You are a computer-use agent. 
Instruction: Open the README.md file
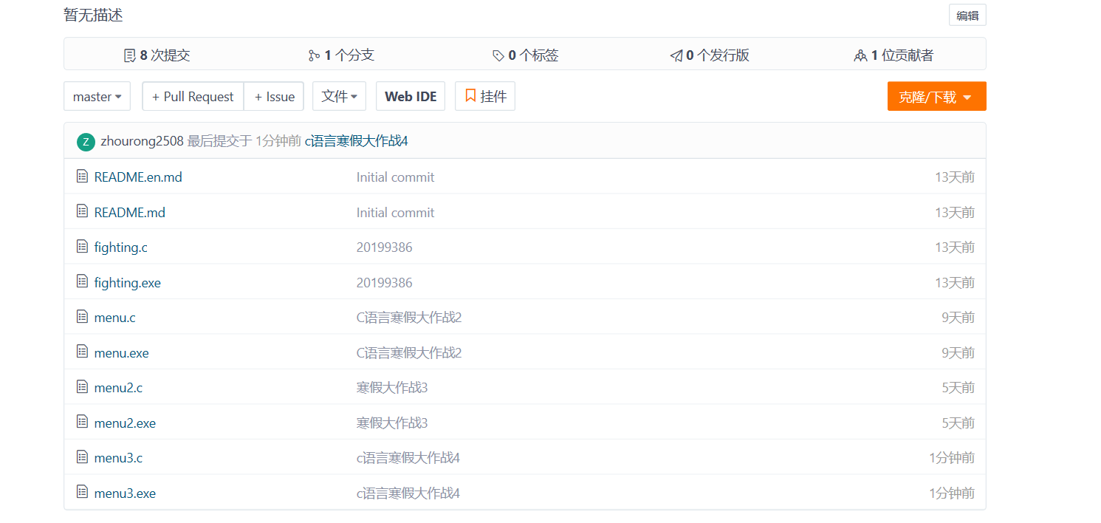130,213
